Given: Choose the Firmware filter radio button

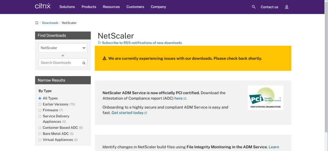Looking at the screenshot, I should pyautogui.click(x=40, y=110).
